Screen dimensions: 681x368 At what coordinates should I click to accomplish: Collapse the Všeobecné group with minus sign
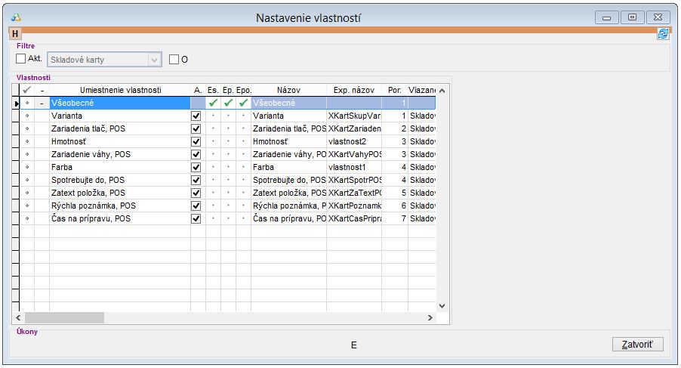pos(42,103)
